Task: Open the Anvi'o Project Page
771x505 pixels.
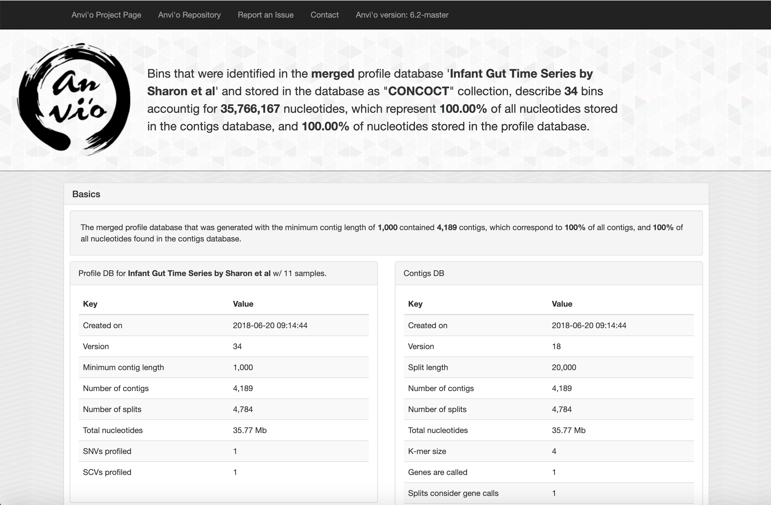Action: pos(106,15)
